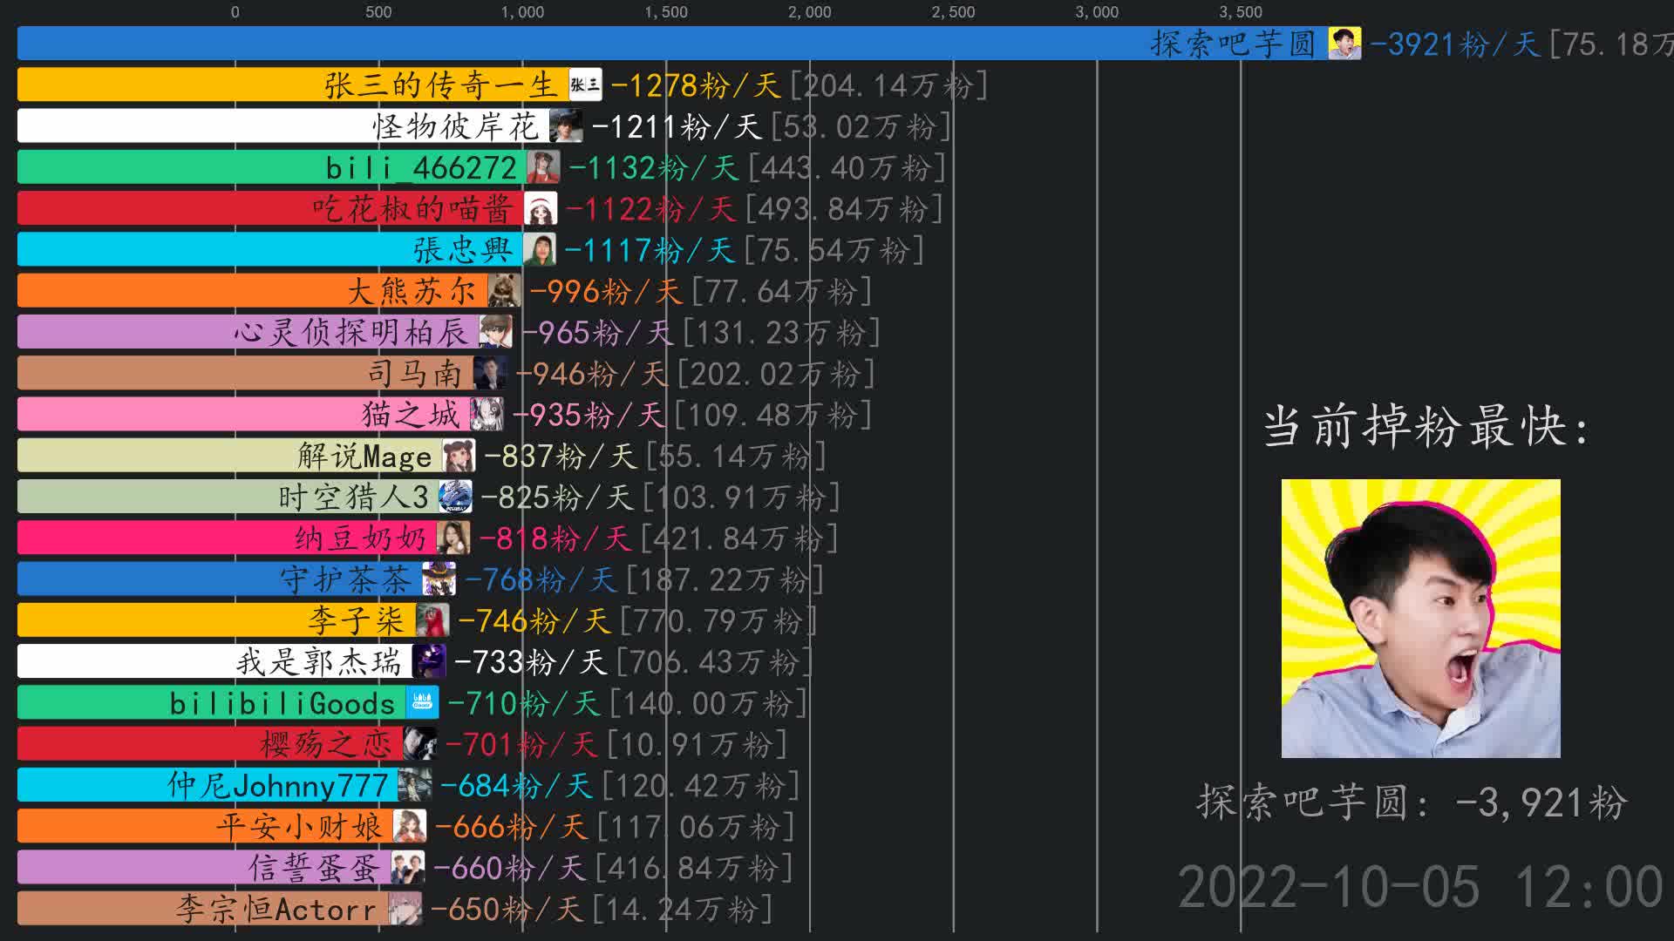The width and height of the screenshot is (1674, 941).
Task: Click the axis tick label 3,500
Action: click(x=1240, y=12)
